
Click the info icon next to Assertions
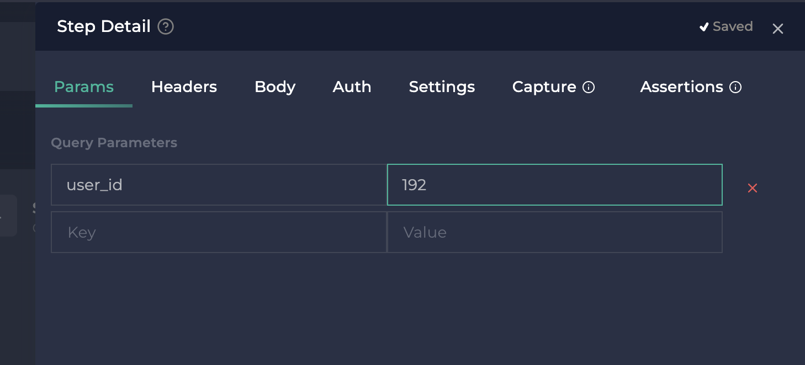tap(735, 87)
